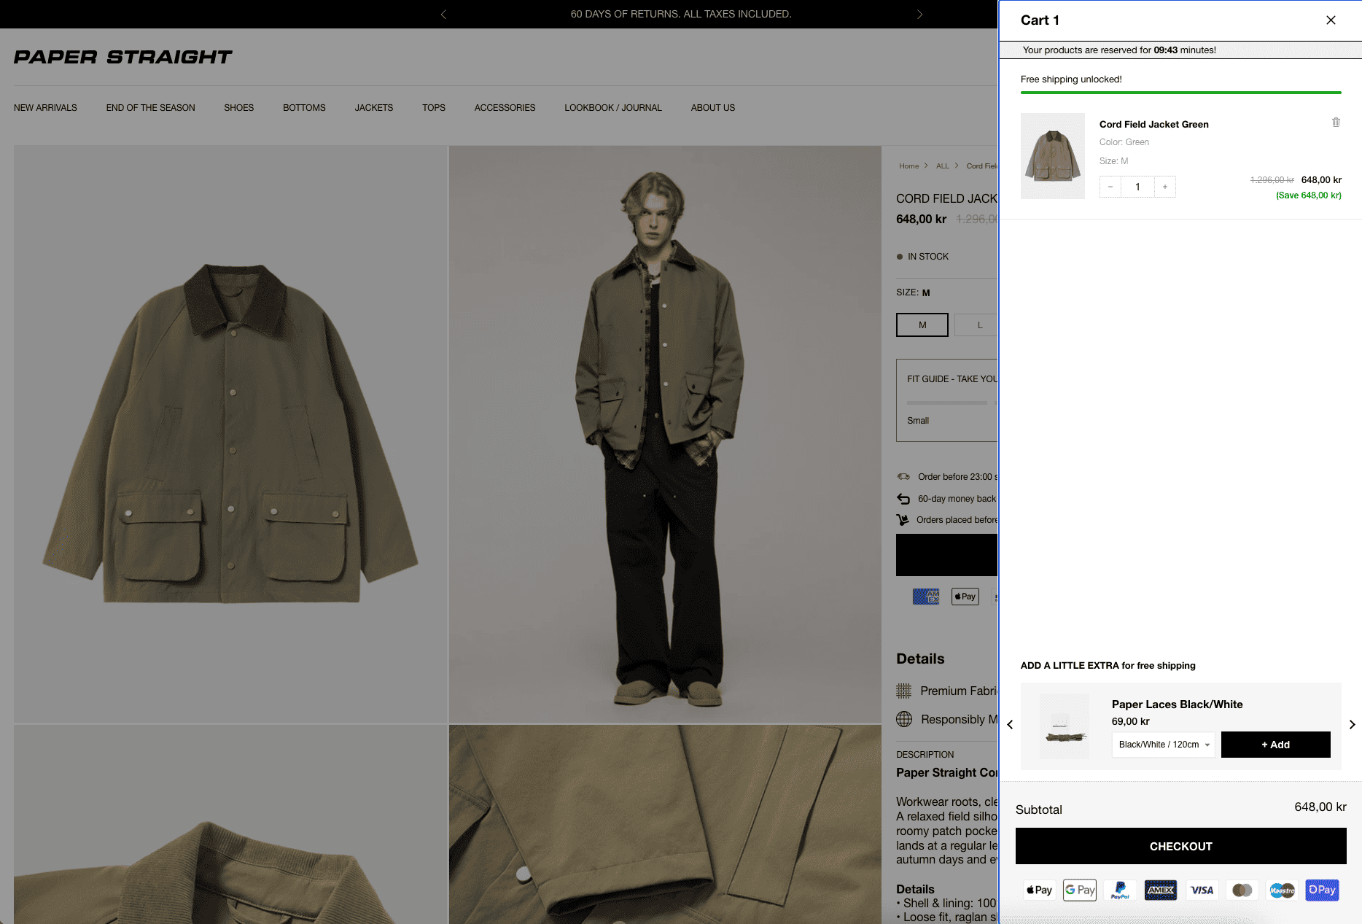
Task: Decrease jacket quantity with minus button
Action: pyautogui.click(x=1110, y=187)
